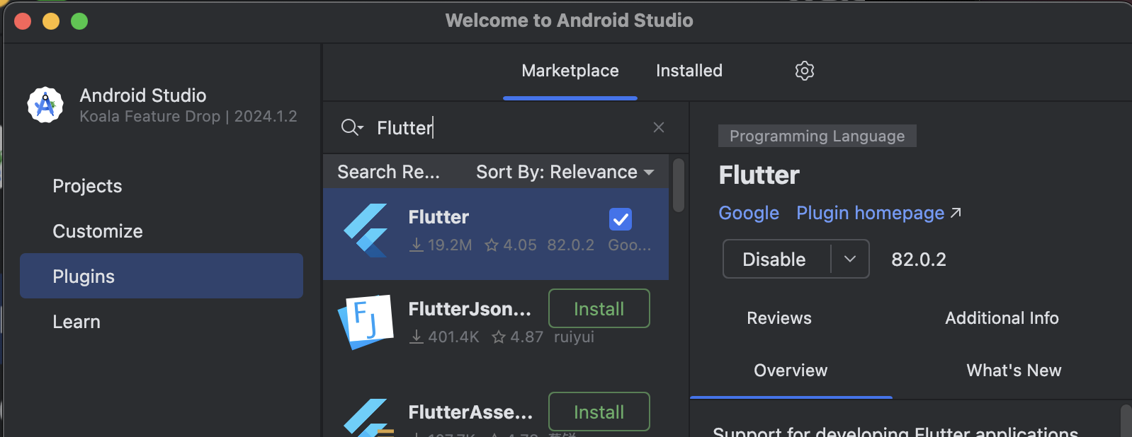Viewport: 1132px width, 437px height.
Task: Select Plugins in the sidebar
Action: tap(162, 276)
